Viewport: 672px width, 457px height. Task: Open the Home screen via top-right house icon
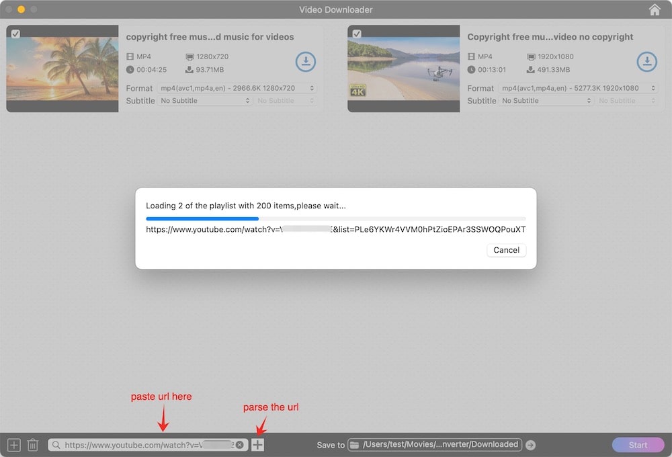point(655,9)
